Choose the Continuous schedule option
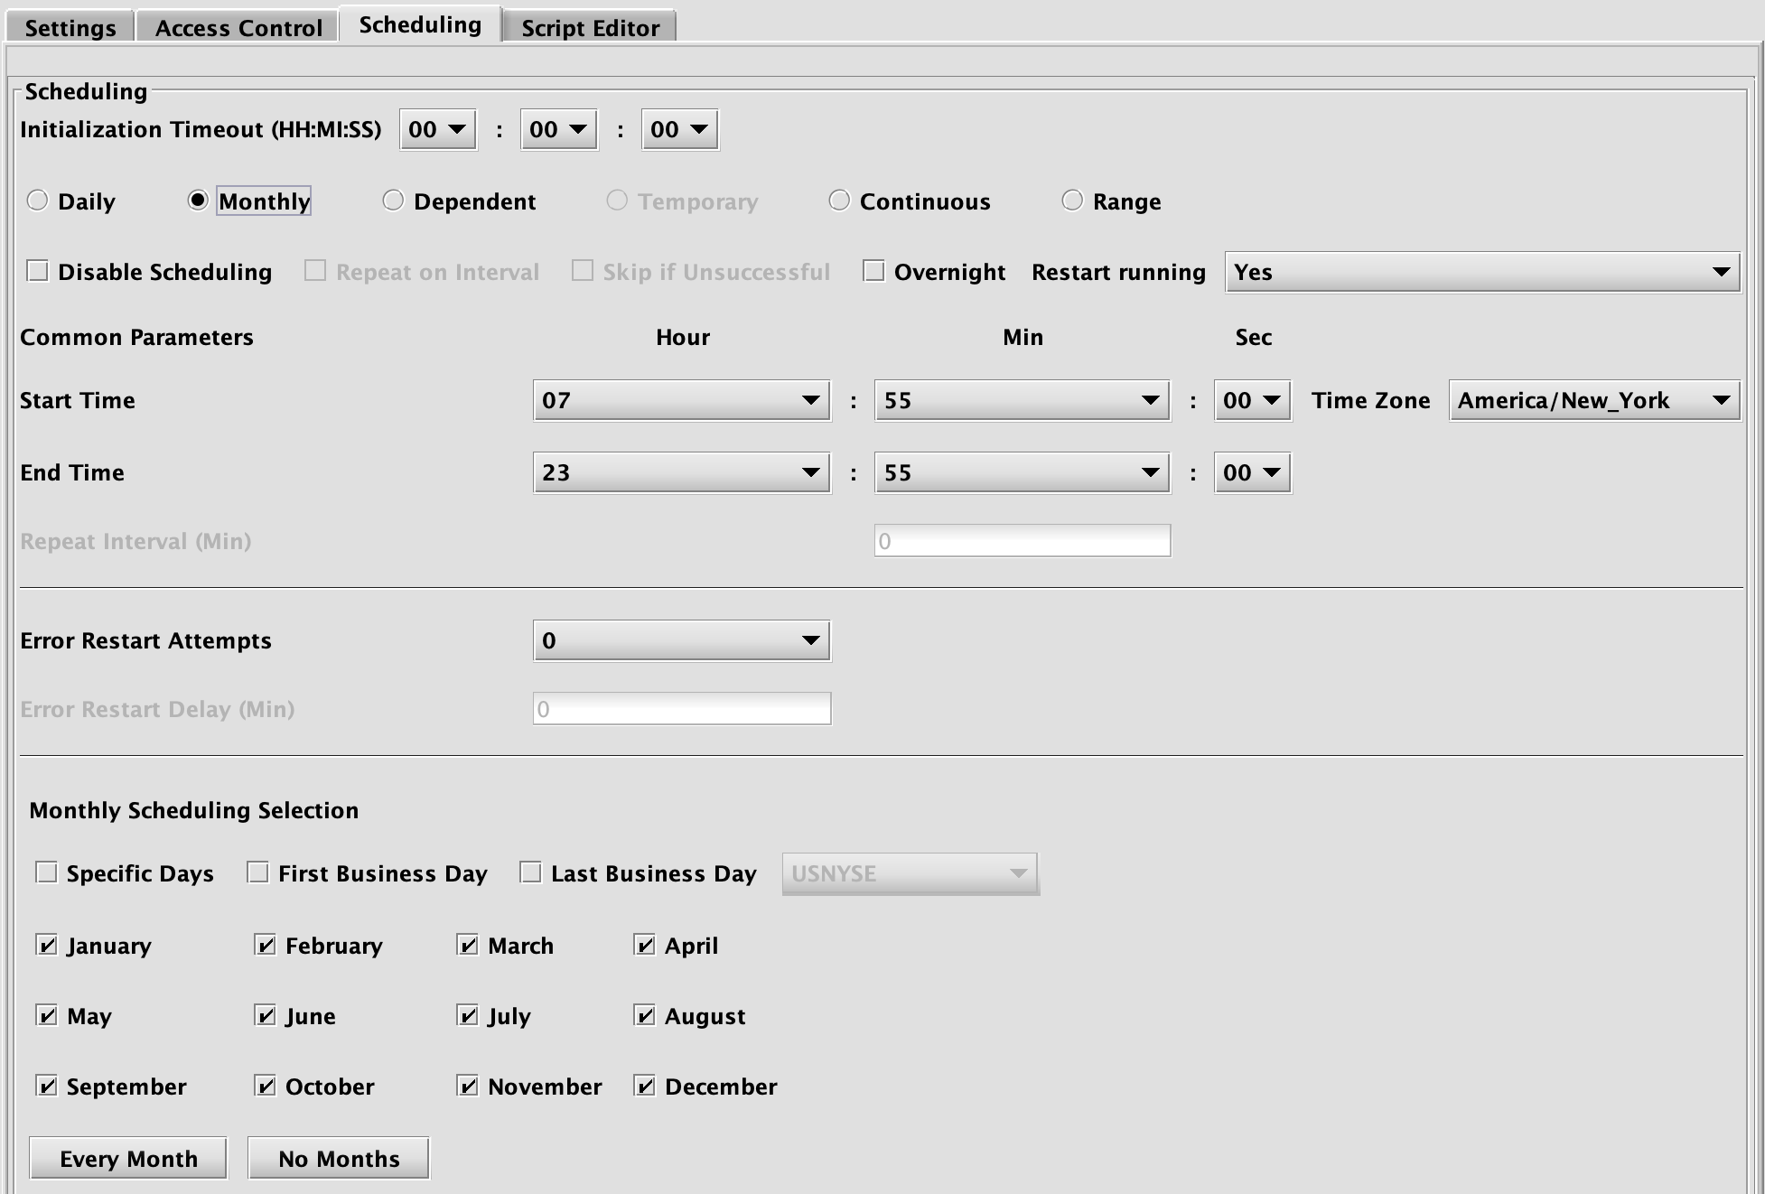 tap(839, 201)
